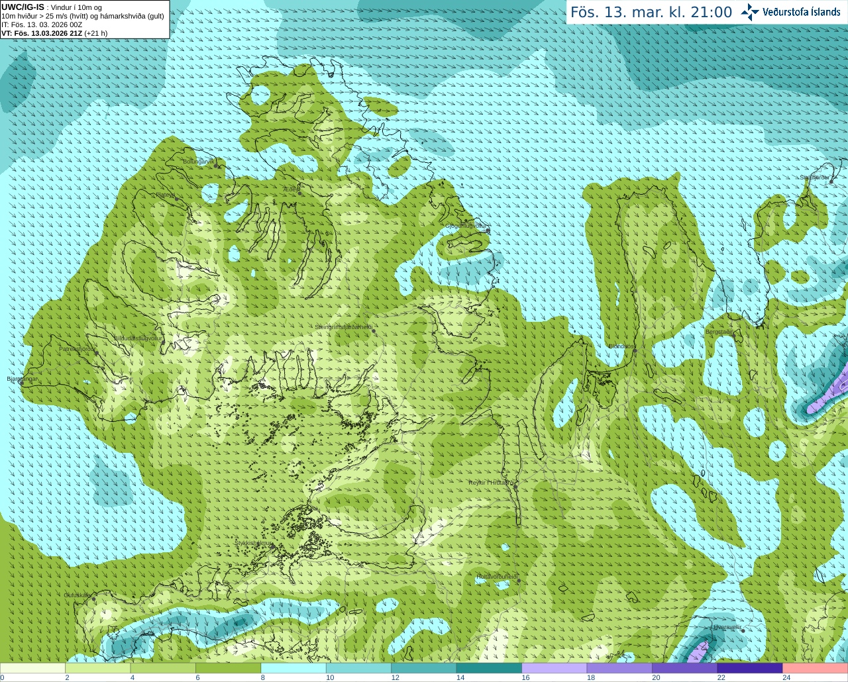848x682 pixels.
Task: Click the 12–14 m/s legend swatch
Action: (x=424, y=668)
